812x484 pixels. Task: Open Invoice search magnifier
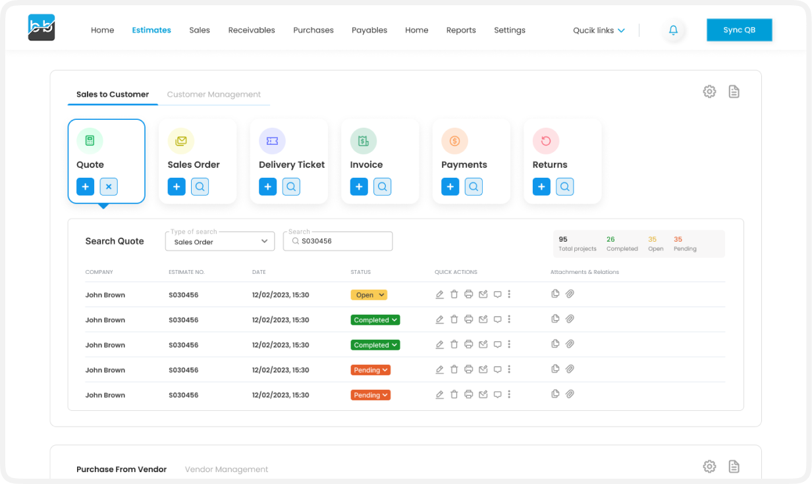click(x=383, y=187)
